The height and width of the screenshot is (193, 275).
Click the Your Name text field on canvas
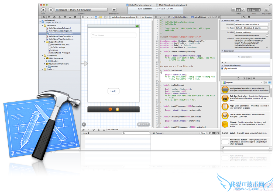pos(114,35)
